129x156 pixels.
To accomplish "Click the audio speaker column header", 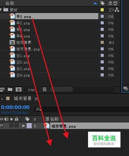I will click(x=6, y=119).
